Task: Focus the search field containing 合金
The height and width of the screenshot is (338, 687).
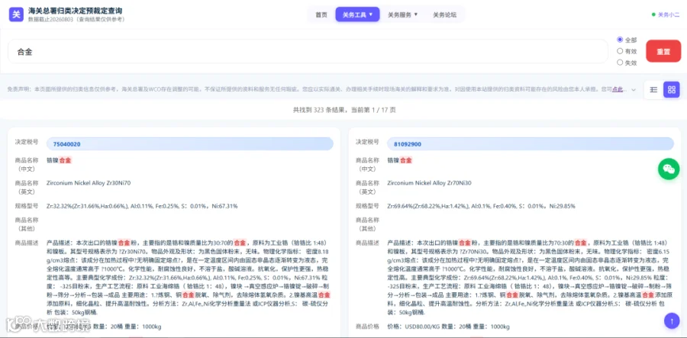Action: point(308,51)
